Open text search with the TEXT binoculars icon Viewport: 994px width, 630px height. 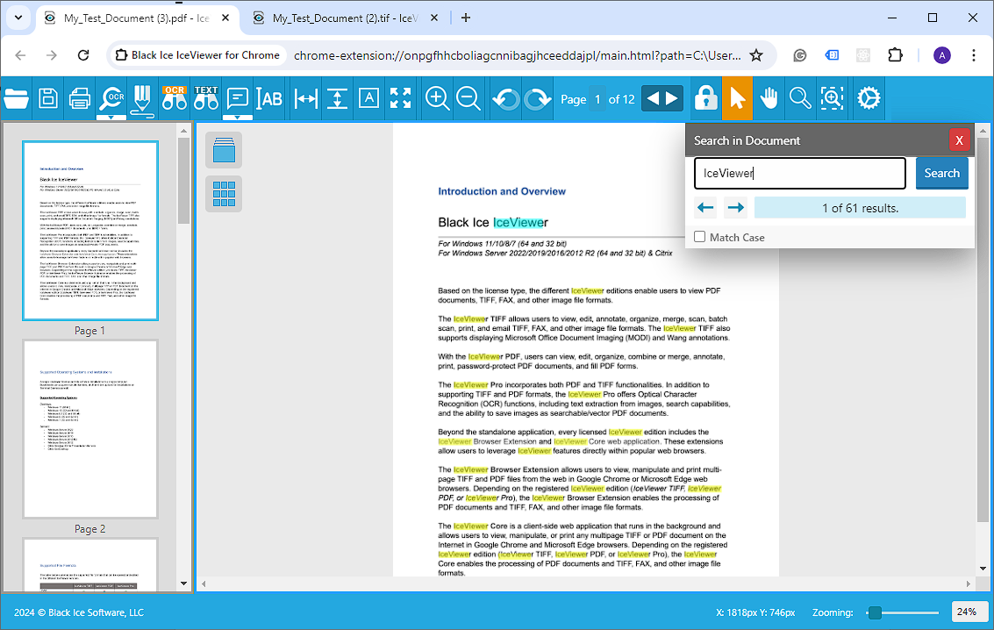point(206,98)
